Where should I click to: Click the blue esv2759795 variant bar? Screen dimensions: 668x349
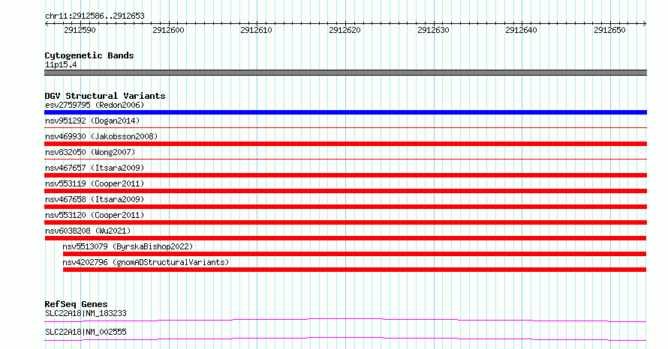point(345,112)
